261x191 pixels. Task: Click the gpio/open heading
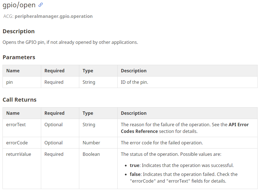tap(19, 5)
